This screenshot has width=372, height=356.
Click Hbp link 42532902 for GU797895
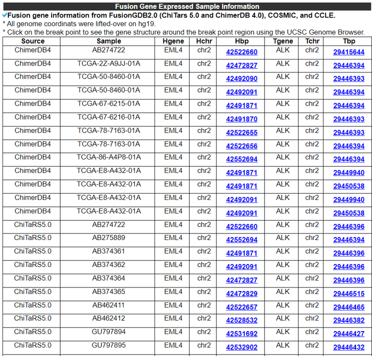[x=241, y=347]
